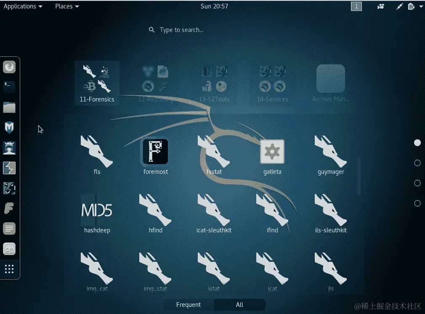The image size is (425, 314).
Task: Click the battery power status icon
Action: pos(411,6)
